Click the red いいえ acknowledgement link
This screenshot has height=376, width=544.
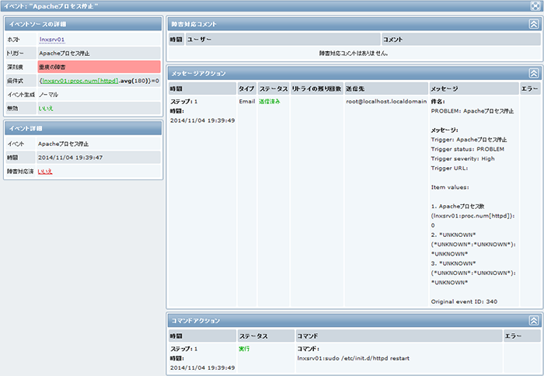[45, 172]
